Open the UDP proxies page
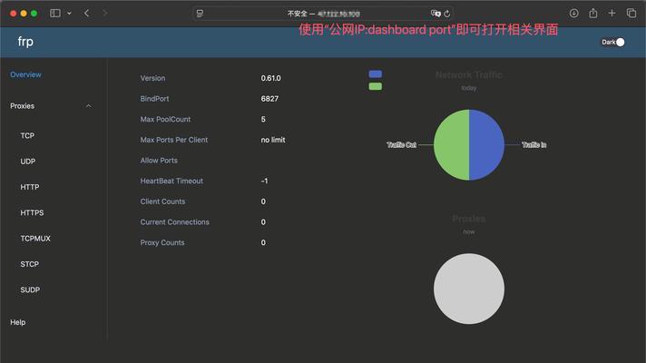Screen dimensions: 646x363 click(28, 162)
